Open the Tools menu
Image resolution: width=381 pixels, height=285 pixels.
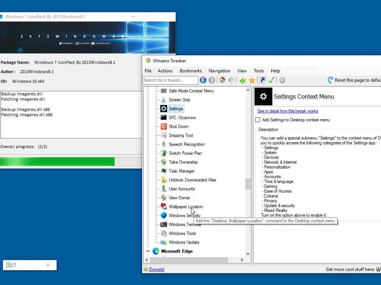coord(259,71)
